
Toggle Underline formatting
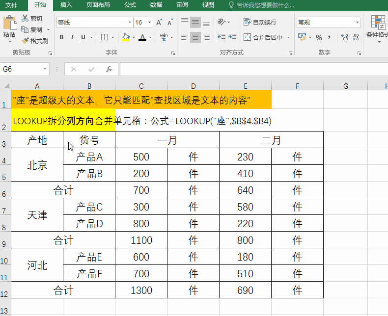coord(83,37)
